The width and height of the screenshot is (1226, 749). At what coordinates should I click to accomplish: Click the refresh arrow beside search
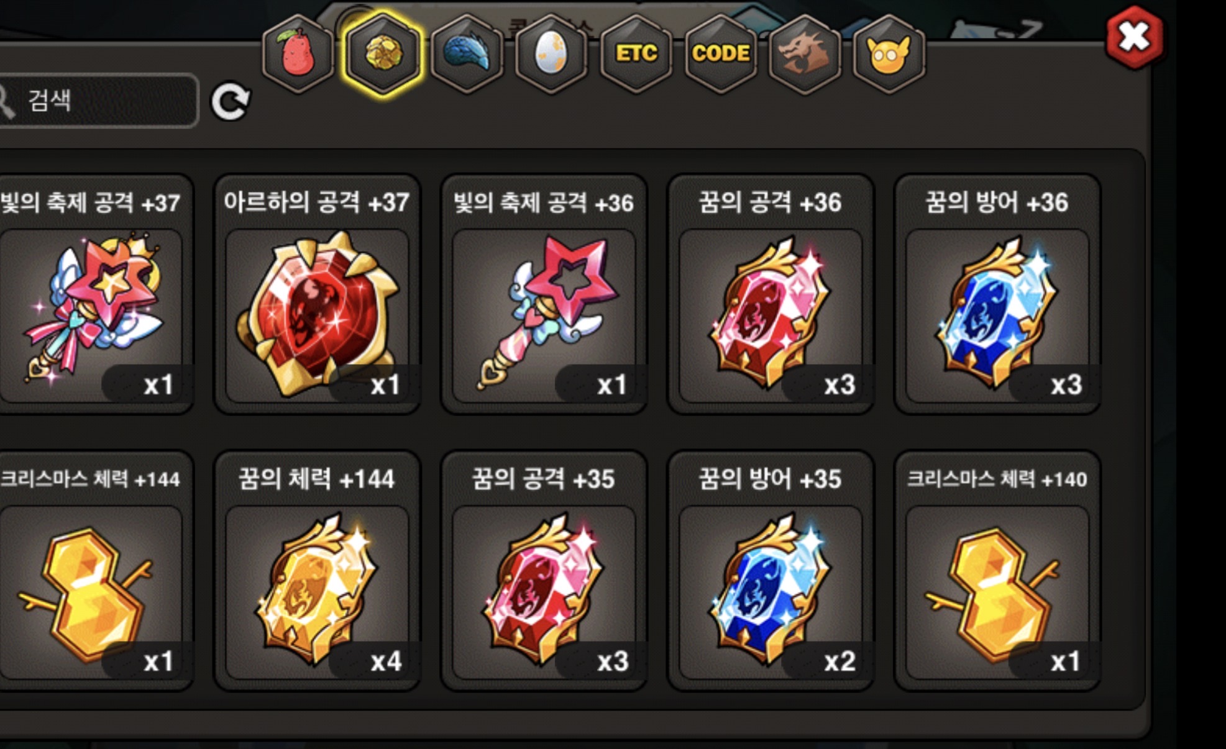tap(231, 101)
